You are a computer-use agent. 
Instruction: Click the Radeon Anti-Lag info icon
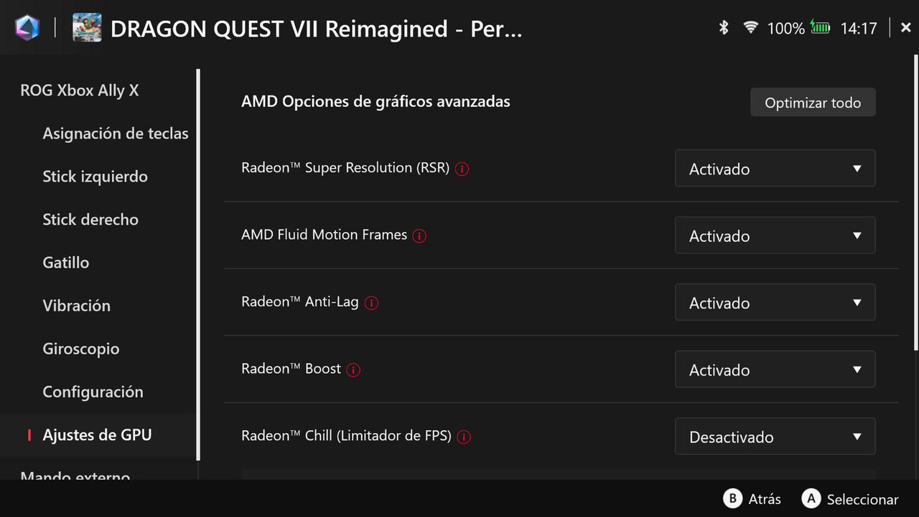click(371, 303)
